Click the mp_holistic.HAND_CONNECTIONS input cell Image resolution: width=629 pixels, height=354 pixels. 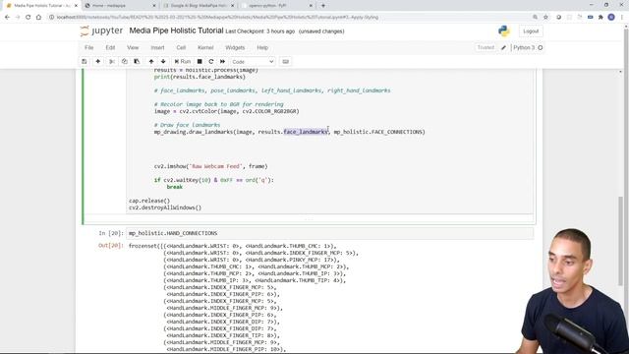pos(330,233)
